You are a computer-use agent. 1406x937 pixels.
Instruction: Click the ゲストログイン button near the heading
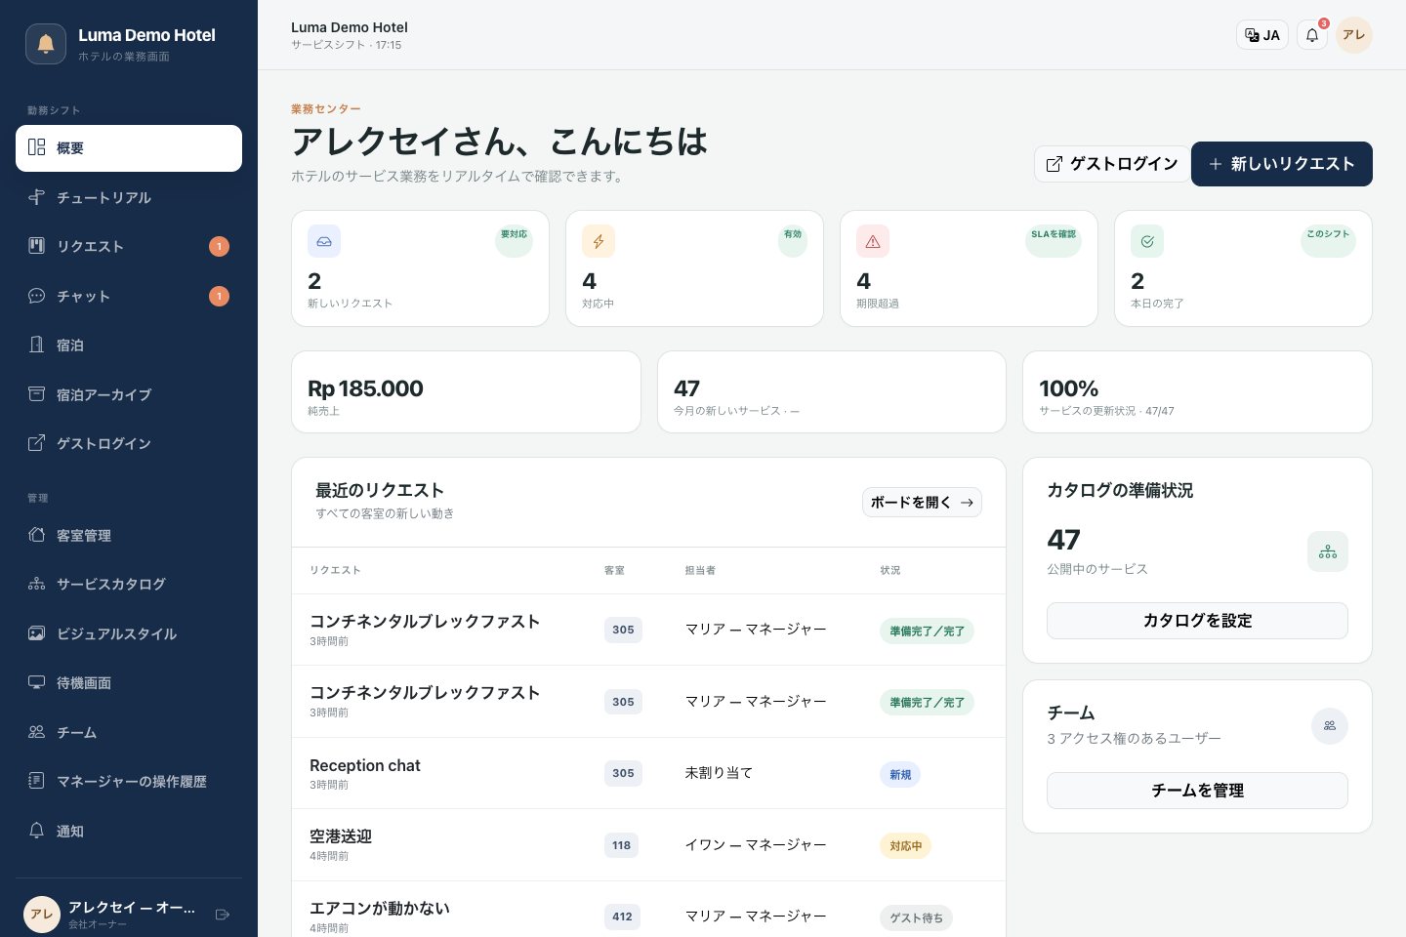pos(1112,164)
